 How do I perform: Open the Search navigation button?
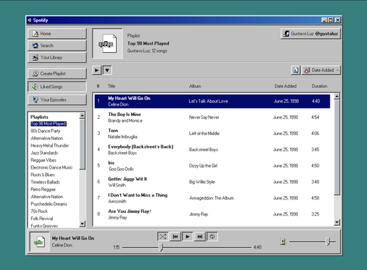(57, 45)
